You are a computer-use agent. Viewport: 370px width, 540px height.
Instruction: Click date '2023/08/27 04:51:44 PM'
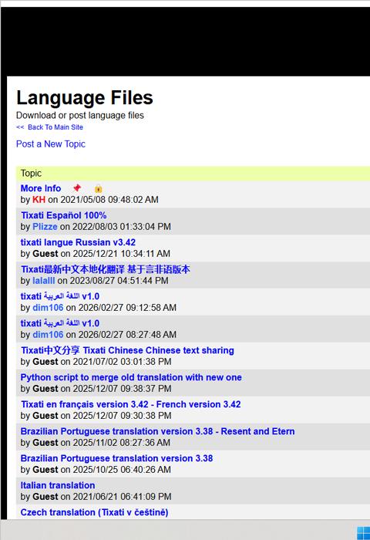(x=119, y=281)
